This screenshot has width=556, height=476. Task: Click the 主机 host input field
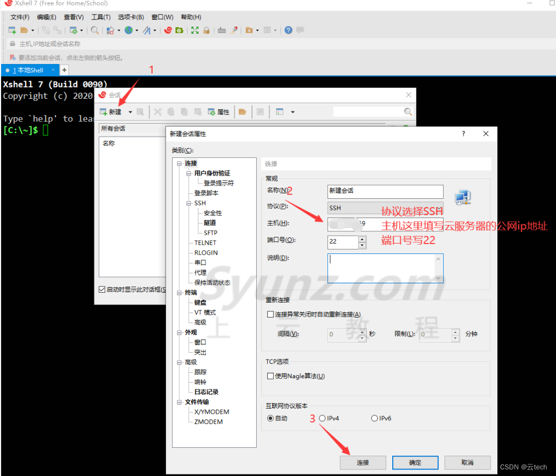pyautogui.click(x=385, y=224)
